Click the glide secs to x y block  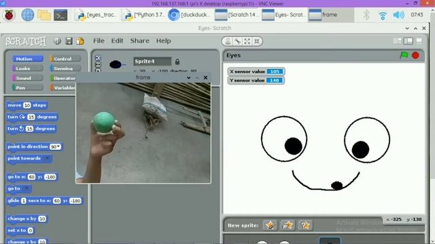pos(44,201)
